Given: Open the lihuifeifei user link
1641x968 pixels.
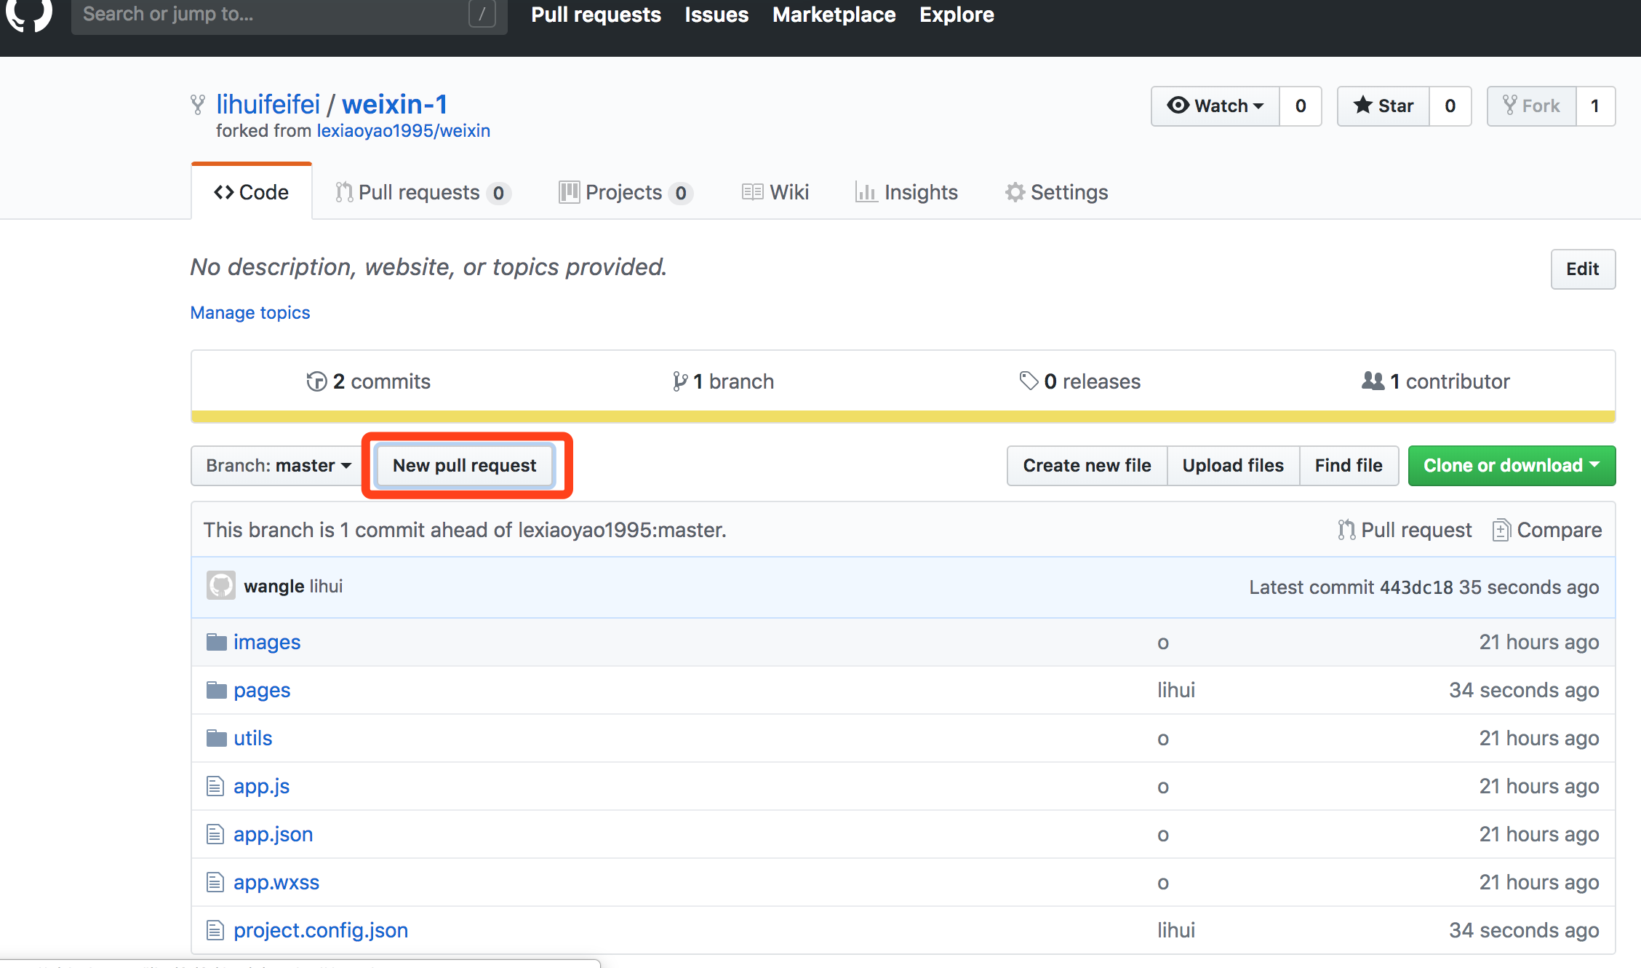Looking at the screenshot, I should (268, 104).
